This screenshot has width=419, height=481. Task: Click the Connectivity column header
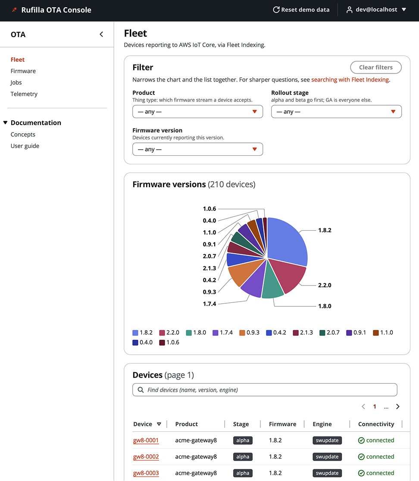(x=376, y=424)
